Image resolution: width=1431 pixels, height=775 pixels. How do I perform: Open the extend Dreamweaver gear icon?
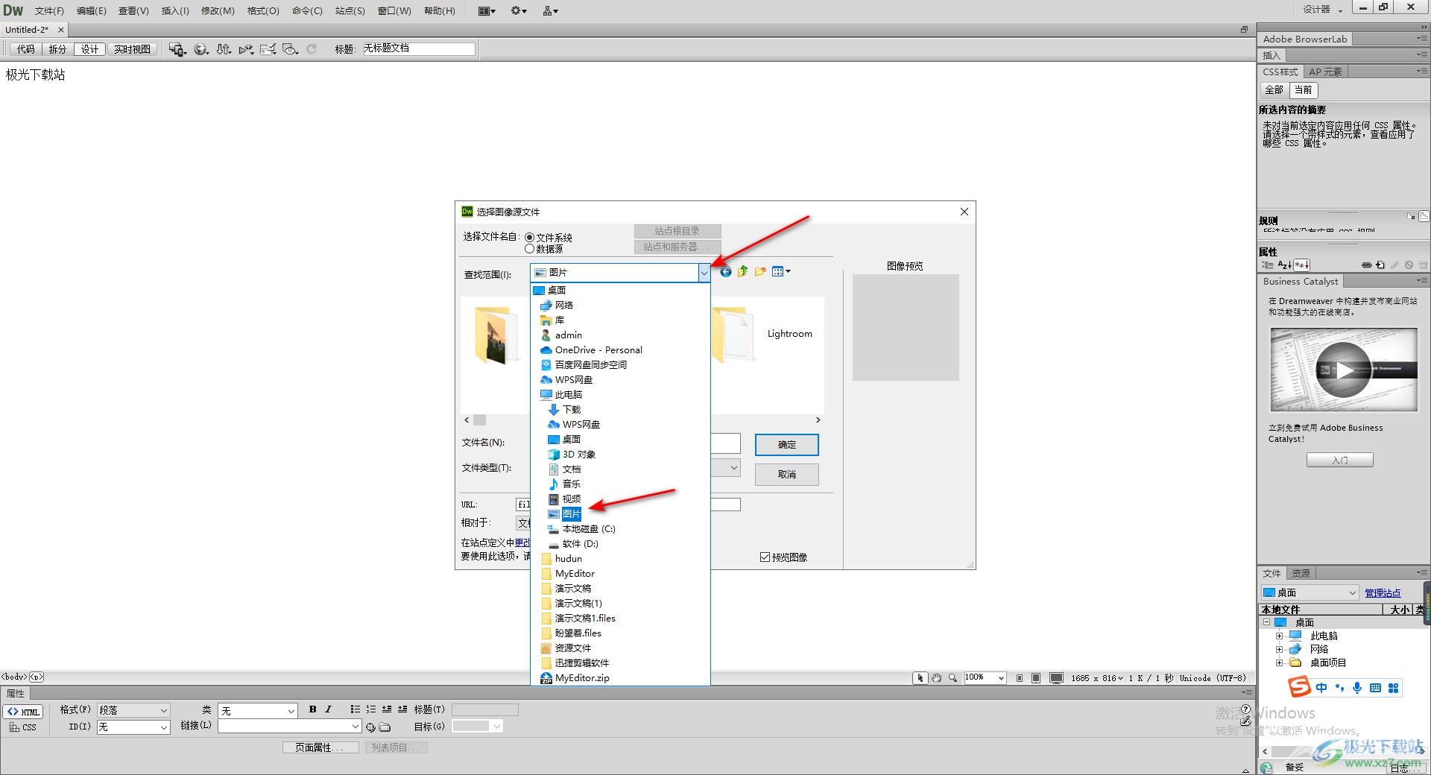click(x=519, y=10)
